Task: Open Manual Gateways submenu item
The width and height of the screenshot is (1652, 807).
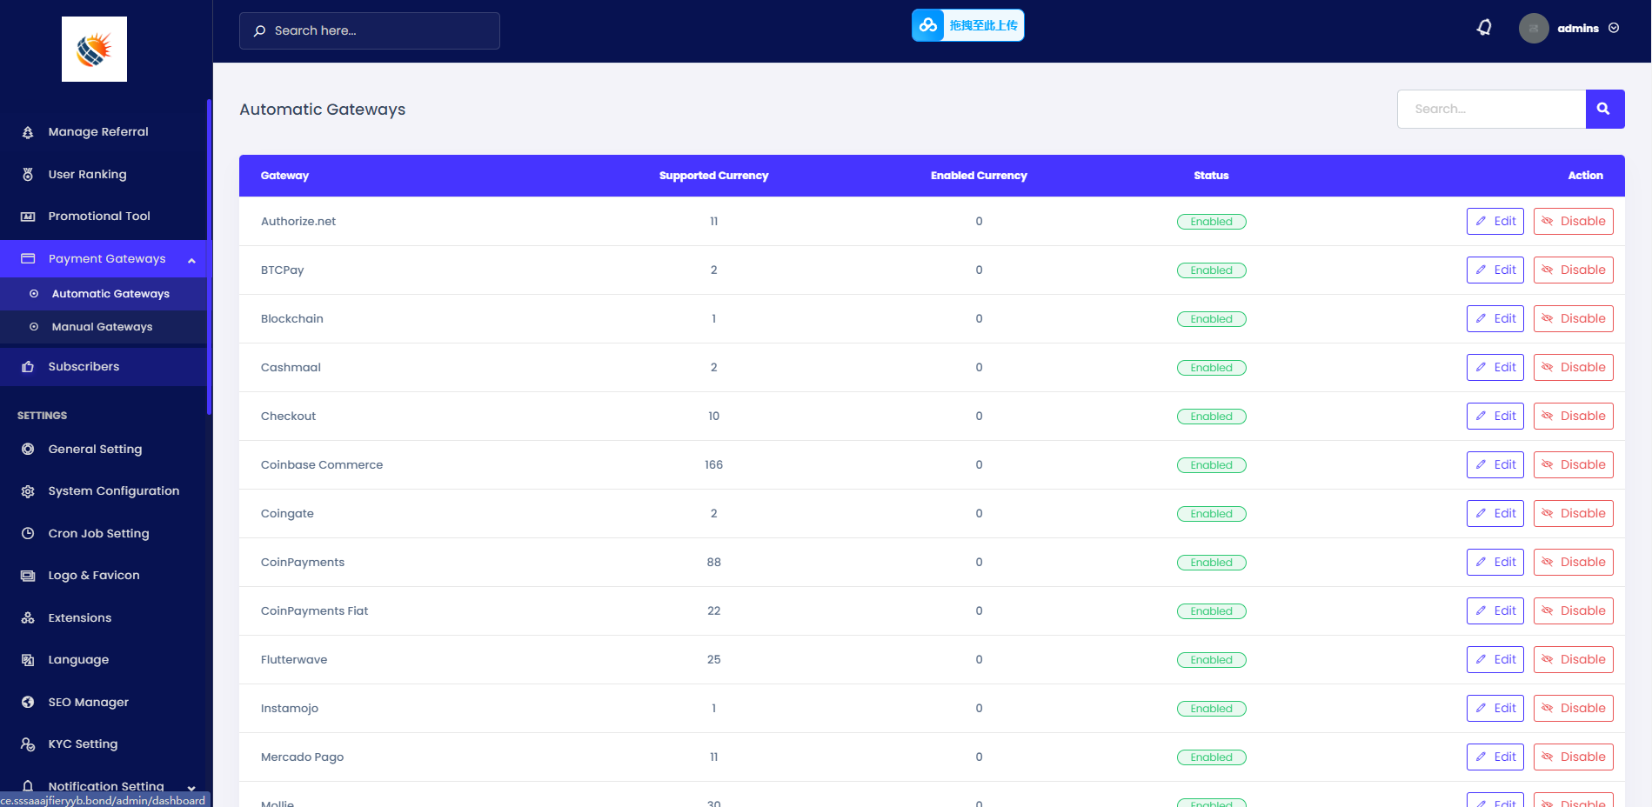Action: (102, 327)
